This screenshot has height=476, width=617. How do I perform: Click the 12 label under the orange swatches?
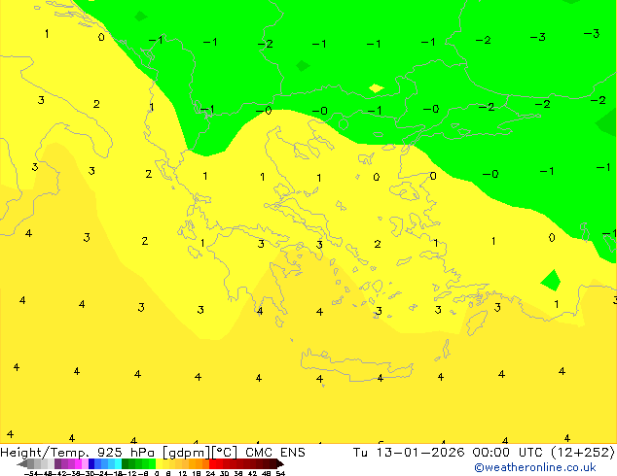coord(182,473)
